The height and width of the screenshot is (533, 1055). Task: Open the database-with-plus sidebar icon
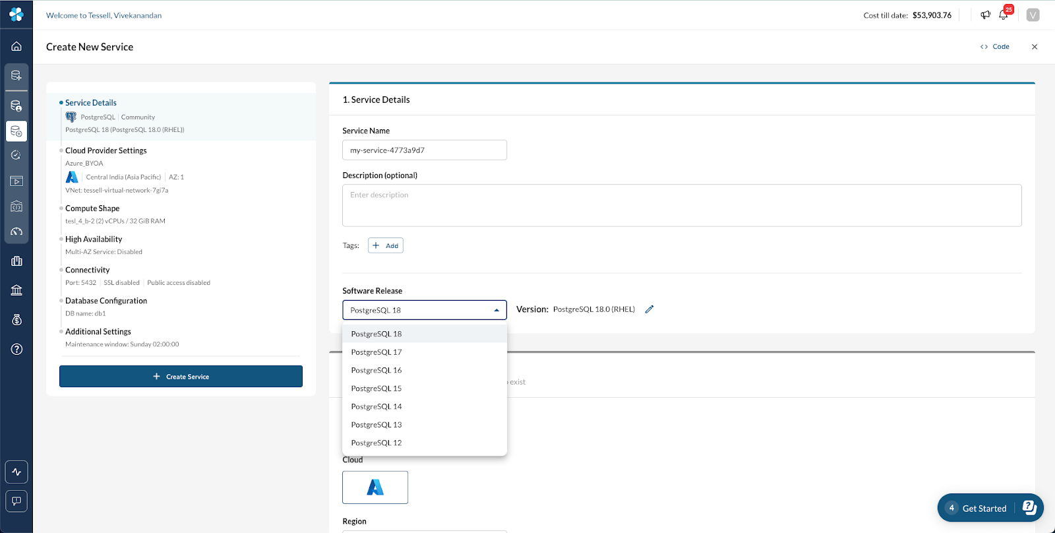pos(16,76)
